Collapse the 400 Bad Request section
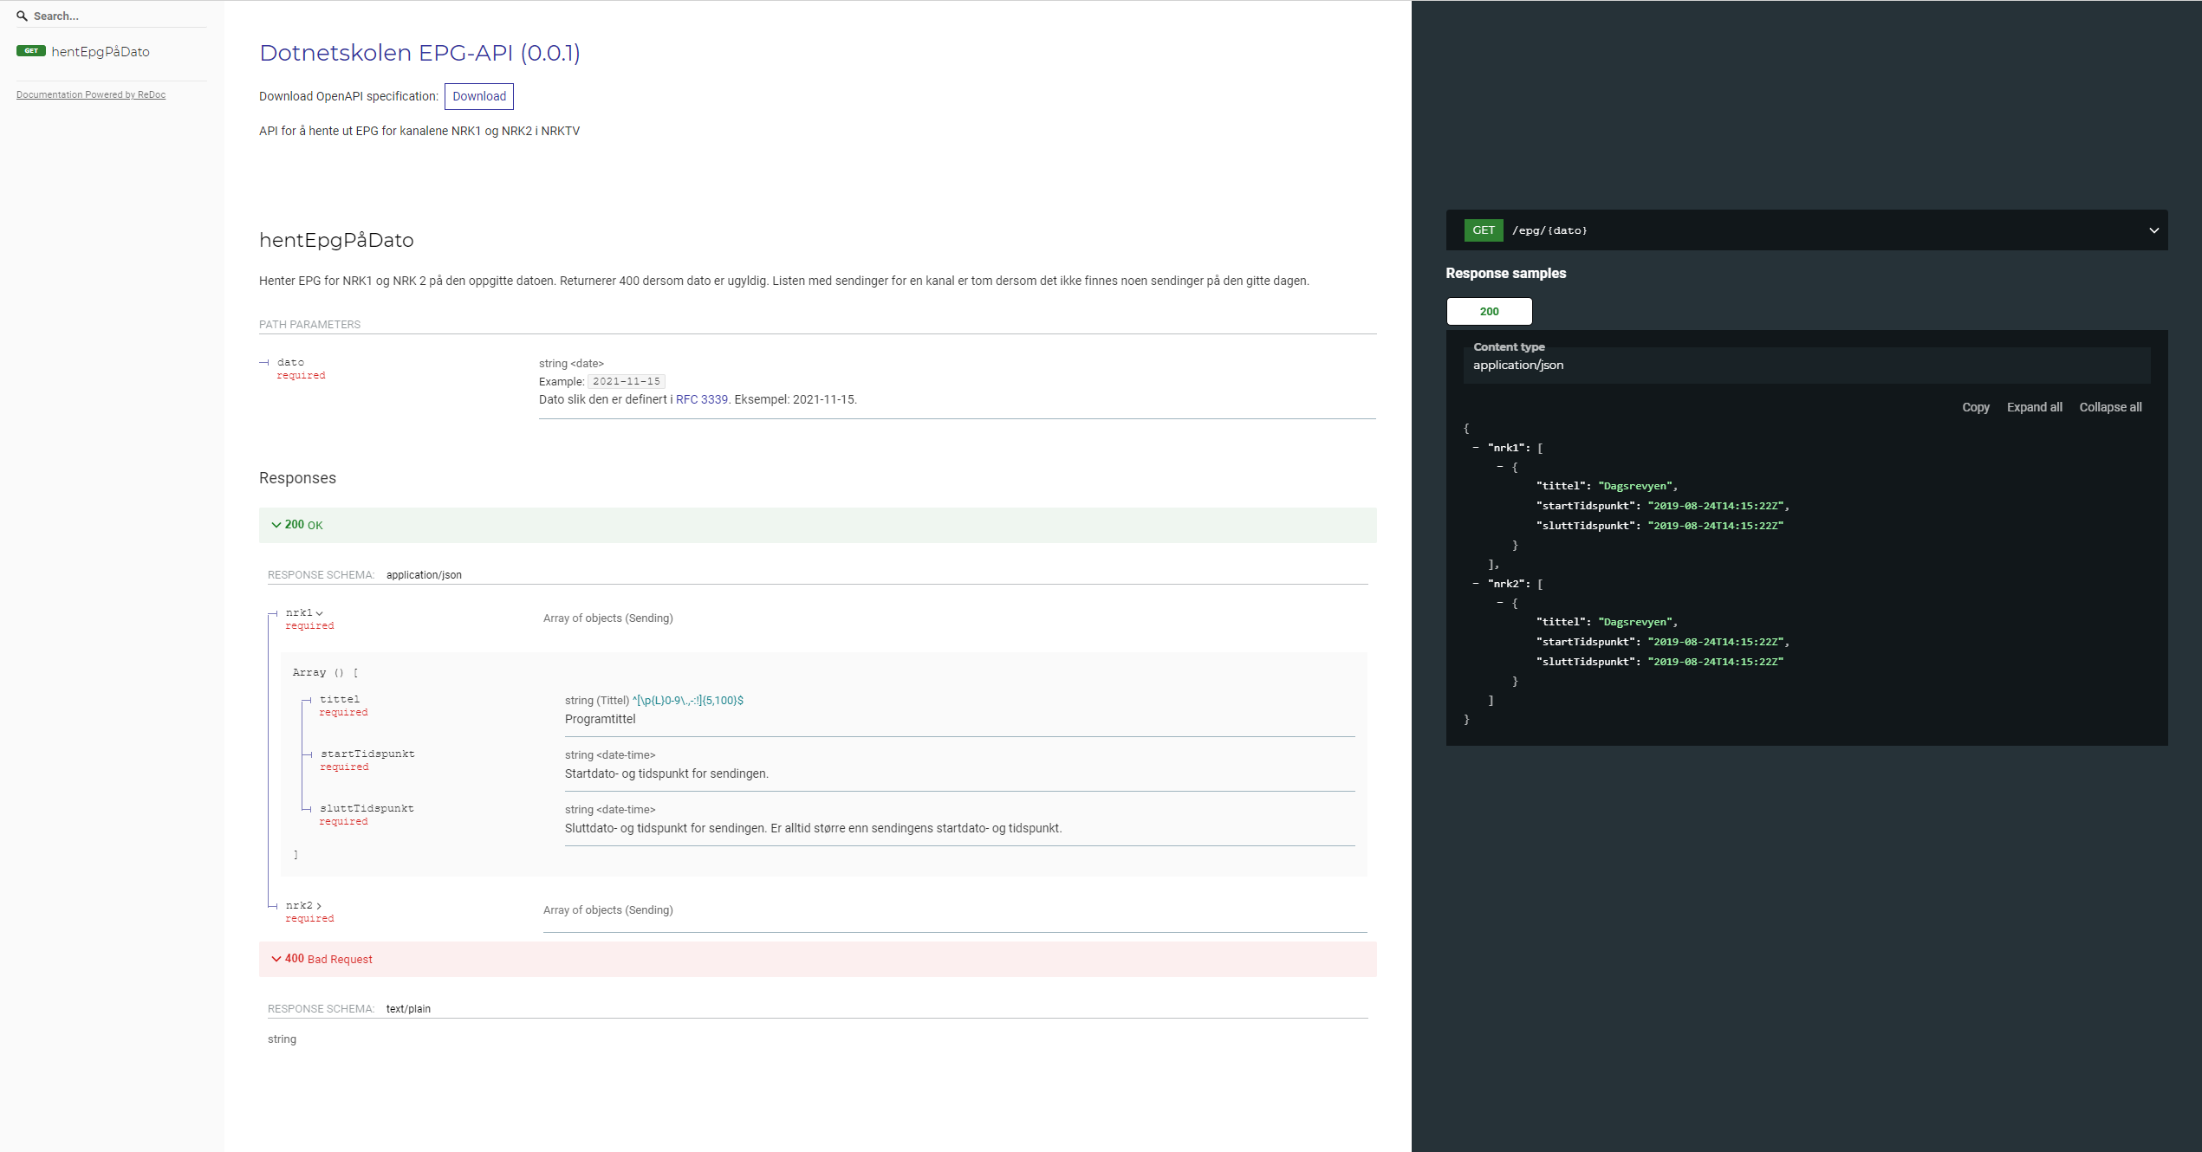The image size is (2202, 1152). [322, 958]
